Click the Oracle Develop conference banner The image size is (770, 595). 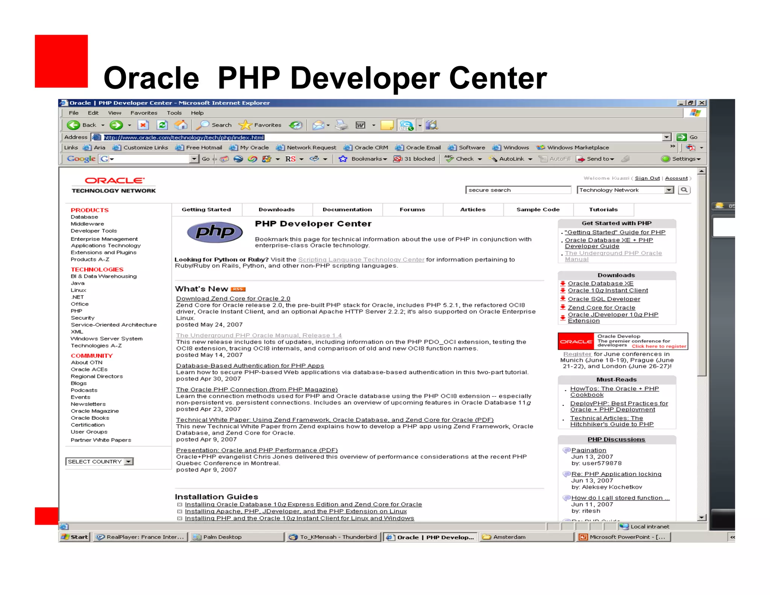tap(623, 341)
